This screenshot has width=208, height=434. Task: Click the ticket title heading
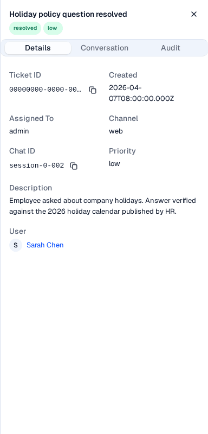68,15
